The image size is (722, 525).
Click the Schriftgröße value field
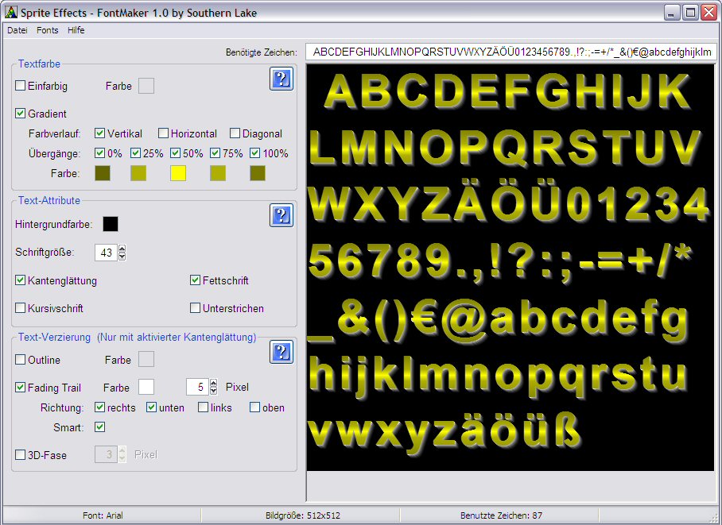[107, 253]
